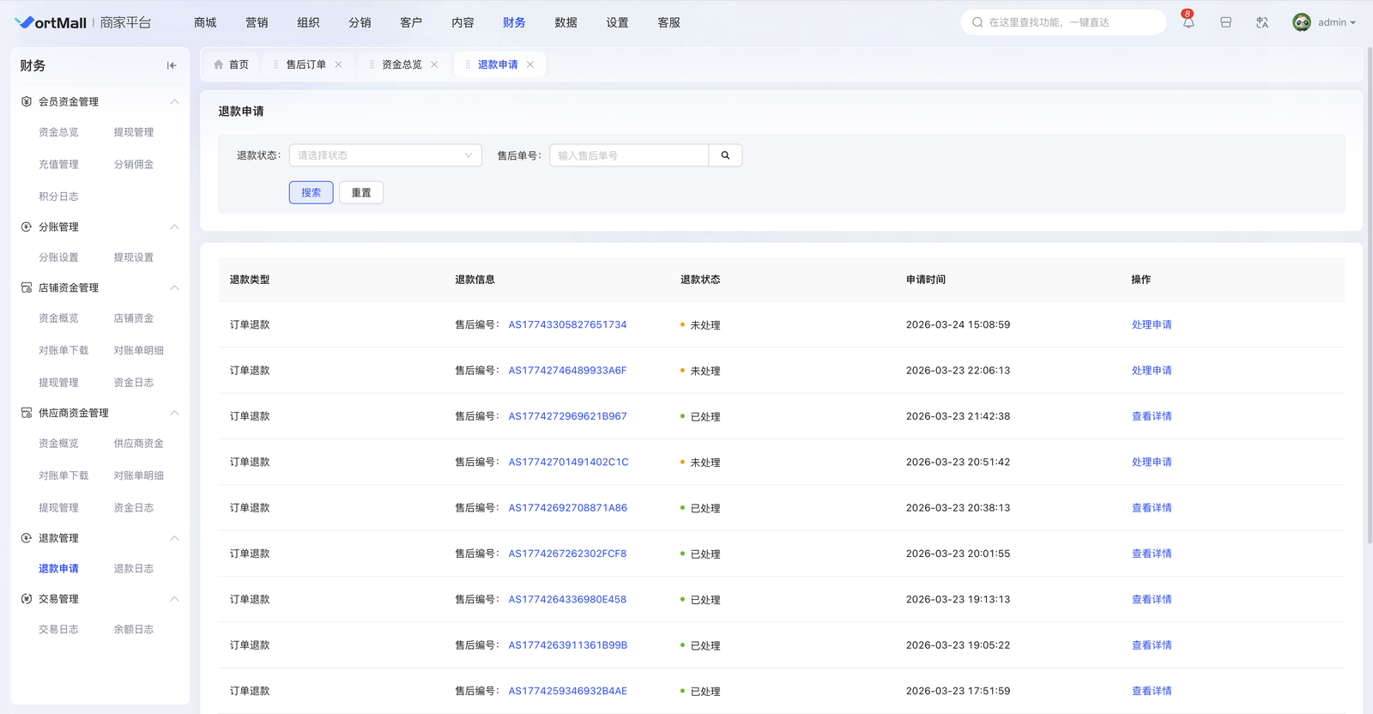Click the admin avatar icon
Screen dimensions: 1373x714
(x=1301, y=23)
